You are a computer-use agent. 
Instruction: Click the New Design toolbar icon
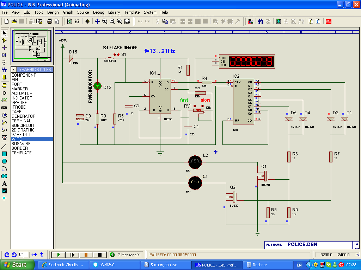coord(6,21)
